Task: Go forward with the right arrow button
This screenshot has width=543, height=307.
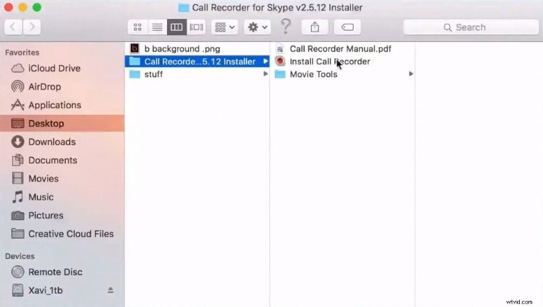Action: point(32,27)
